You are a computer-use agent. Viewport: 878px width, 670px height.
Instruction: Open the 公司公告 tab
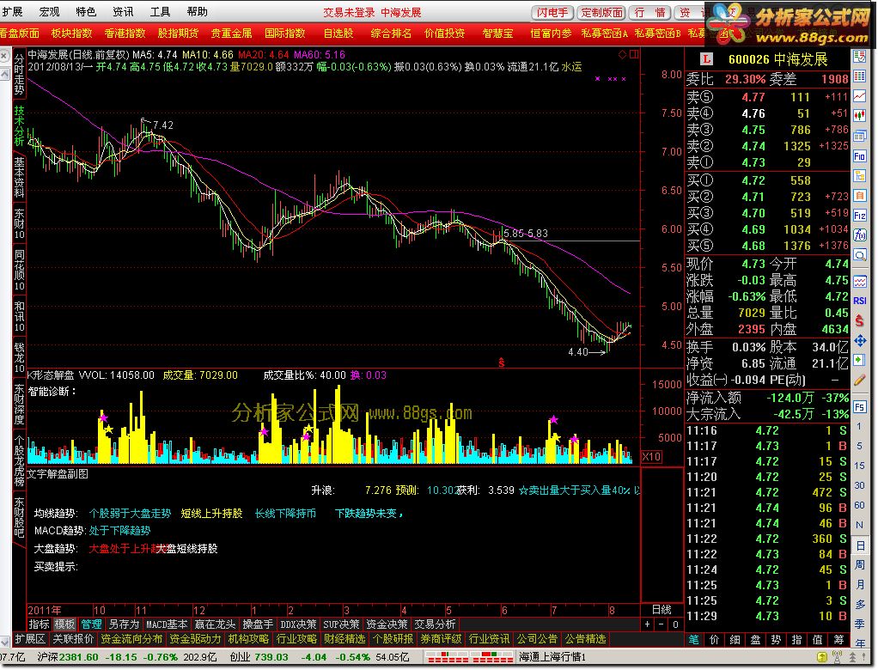click(537, 639)
